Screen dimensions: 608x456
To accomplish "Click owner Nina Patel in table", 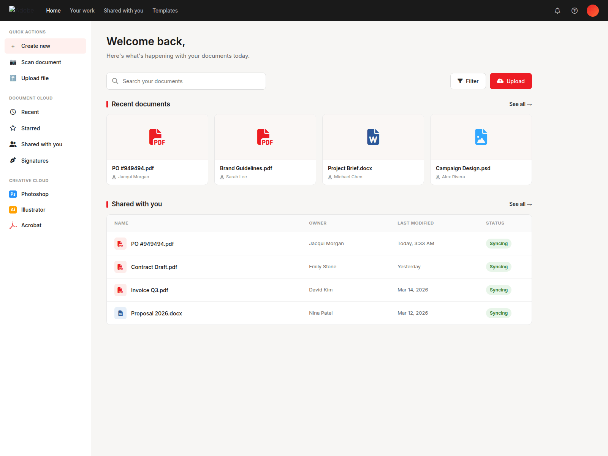I will (x=321, y=313).
